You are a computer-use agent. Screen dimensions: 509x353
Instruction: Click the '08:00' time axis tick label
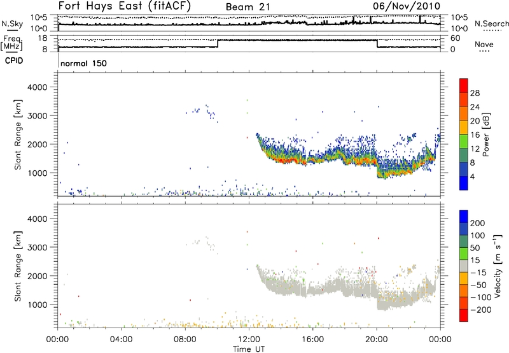coord(185,340)
